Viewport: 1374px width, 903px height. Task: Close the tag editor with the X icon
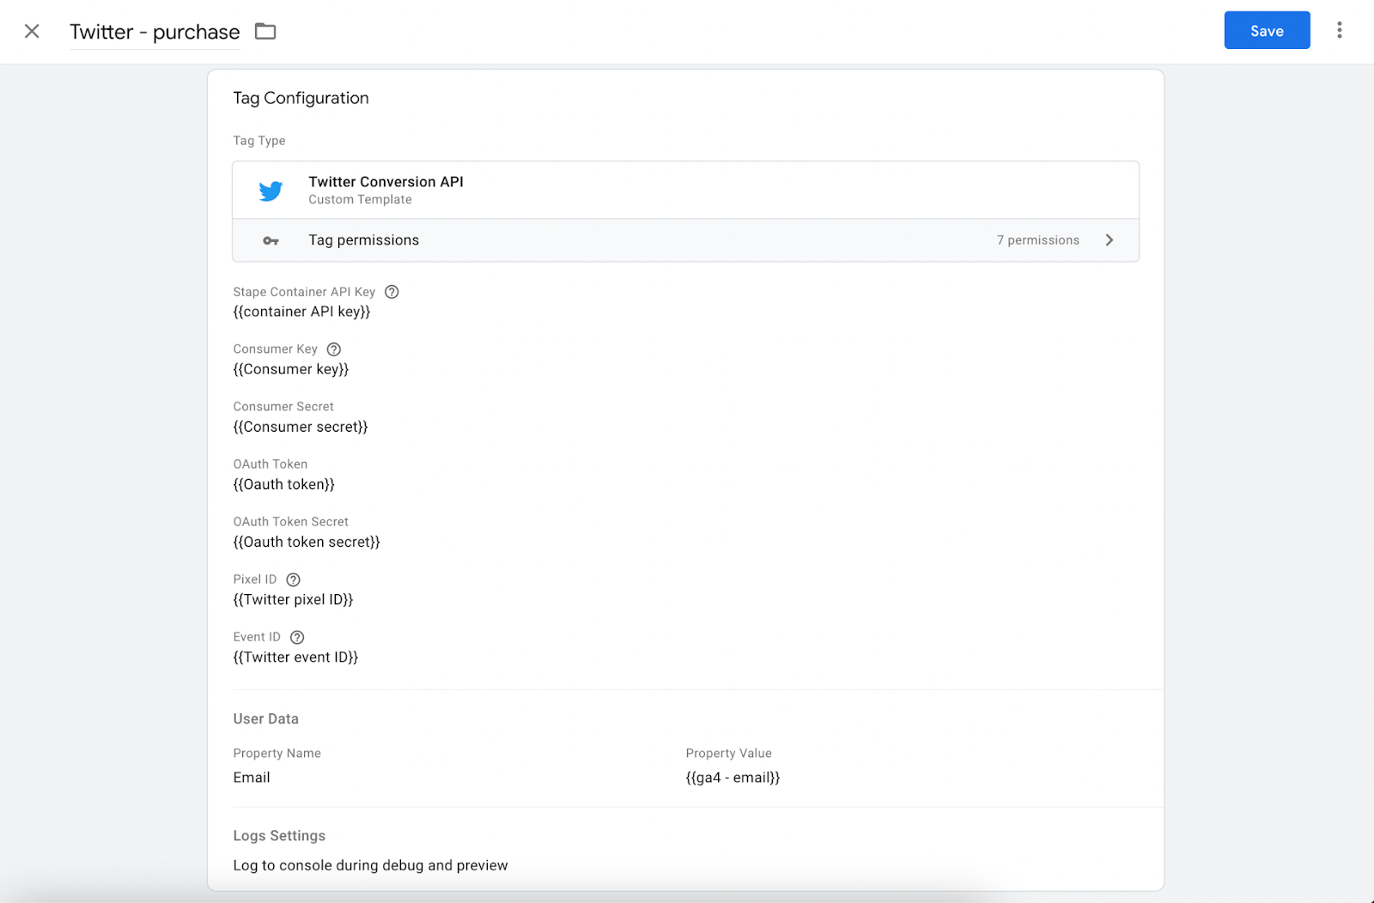coord(32,32)
